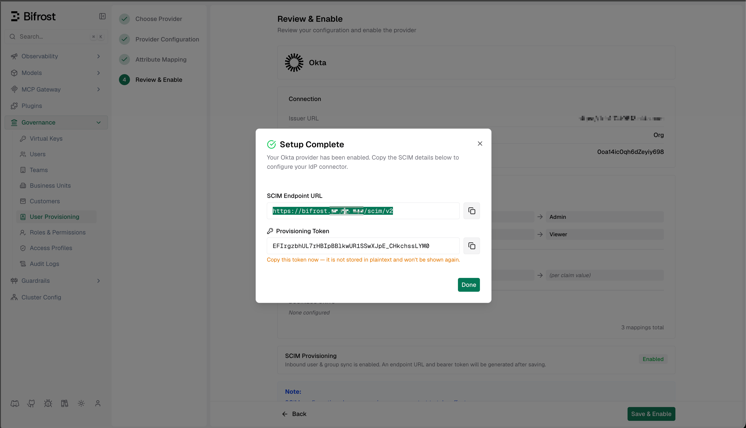Click the Guardrails barrier icon
The width and height of the screenshot is (746, 428).
(14, 281)
